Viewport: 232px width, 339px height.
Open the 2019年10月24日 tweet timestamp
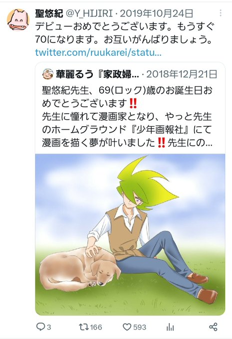pos(156,14)
